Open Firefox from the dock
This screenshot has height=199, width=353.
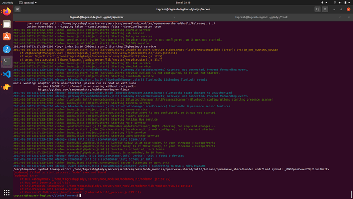point(7,11)
